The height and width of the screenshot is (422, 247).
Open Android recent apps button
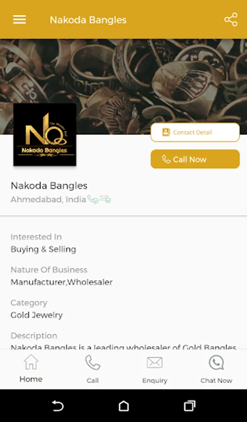coord(189,406)
